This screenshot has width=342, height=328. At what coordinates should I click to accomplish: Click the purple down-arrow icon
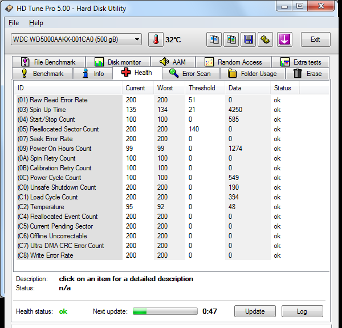[x=284, y=39]
